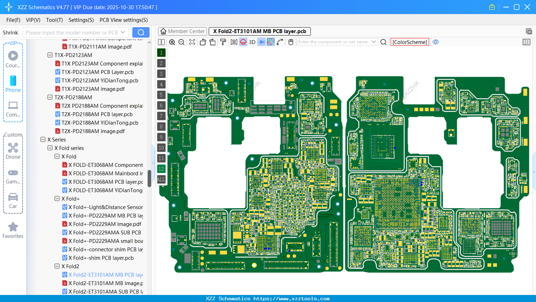Toggle the side panel list view icon
The width and height of the screenshot is (536, 302).
click(526, 42)
